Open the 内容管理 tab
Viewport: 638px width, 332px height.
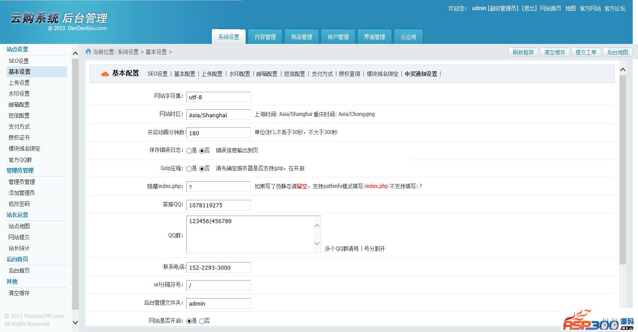(265, 37)
